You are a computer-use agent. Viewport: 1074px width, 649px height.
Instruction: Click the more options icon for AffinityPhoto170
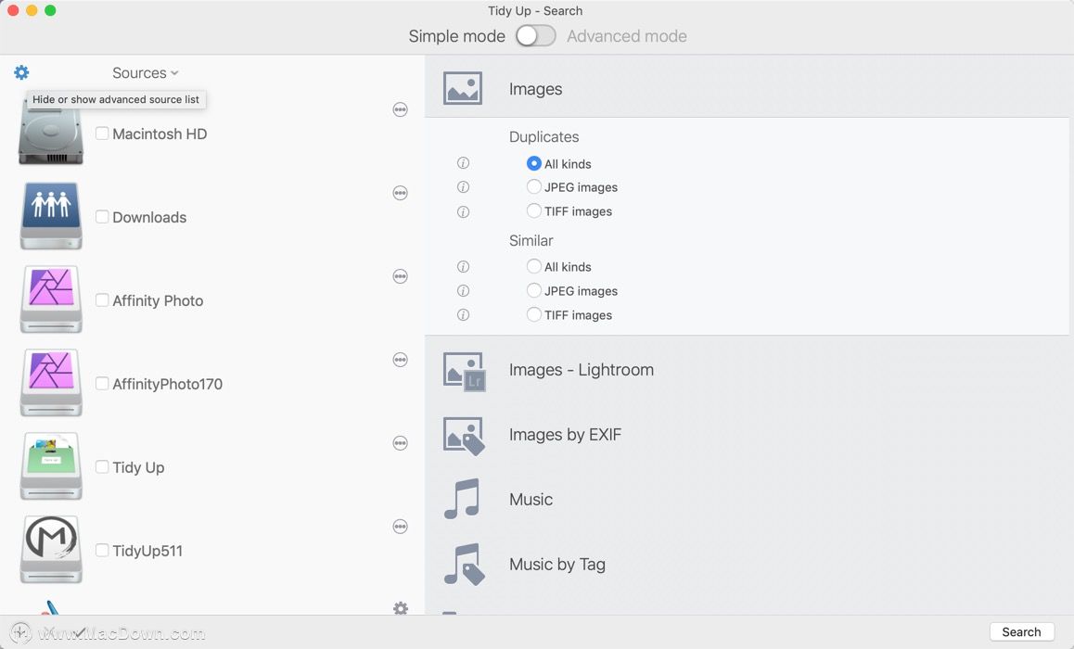click(x=401, y=360)
